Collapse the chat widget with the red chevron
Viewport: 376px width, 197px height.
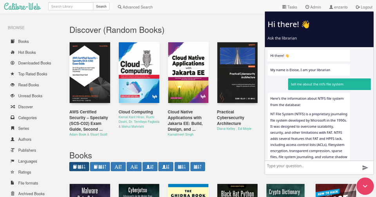point(365,186)
